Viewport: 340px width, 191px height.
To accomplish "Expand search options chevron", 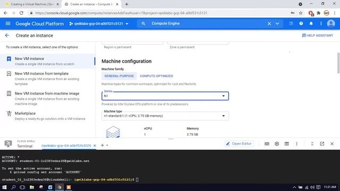I will (x=277, y=23).
